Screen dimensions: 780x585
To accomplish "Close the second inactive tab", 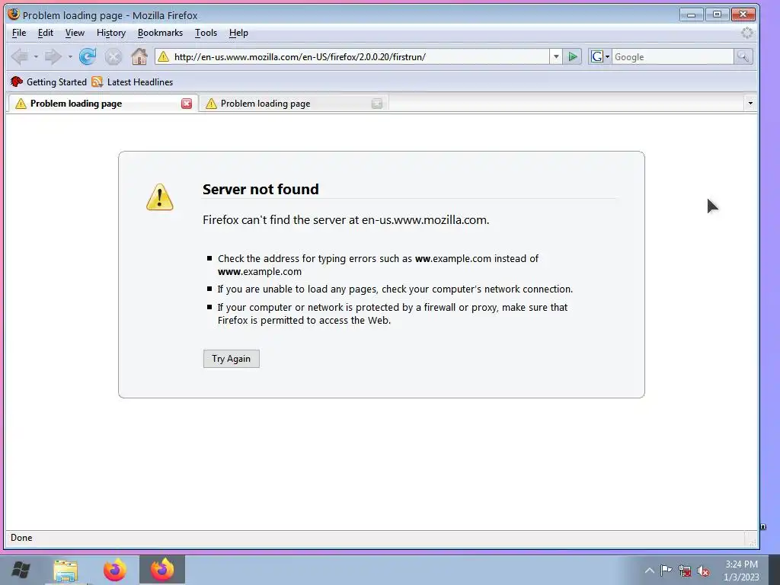I will tap(377, 104).
